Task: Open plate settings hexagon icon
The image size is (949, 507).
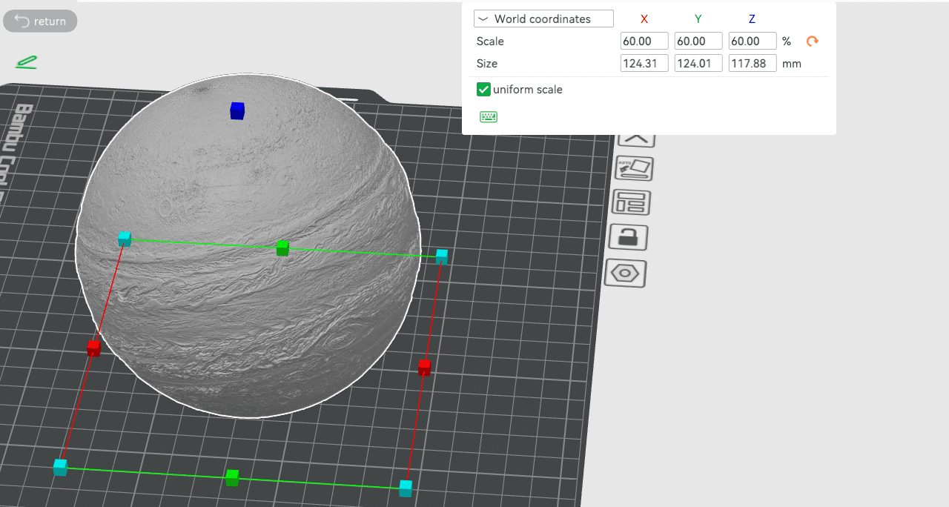Action: point(626,273)
